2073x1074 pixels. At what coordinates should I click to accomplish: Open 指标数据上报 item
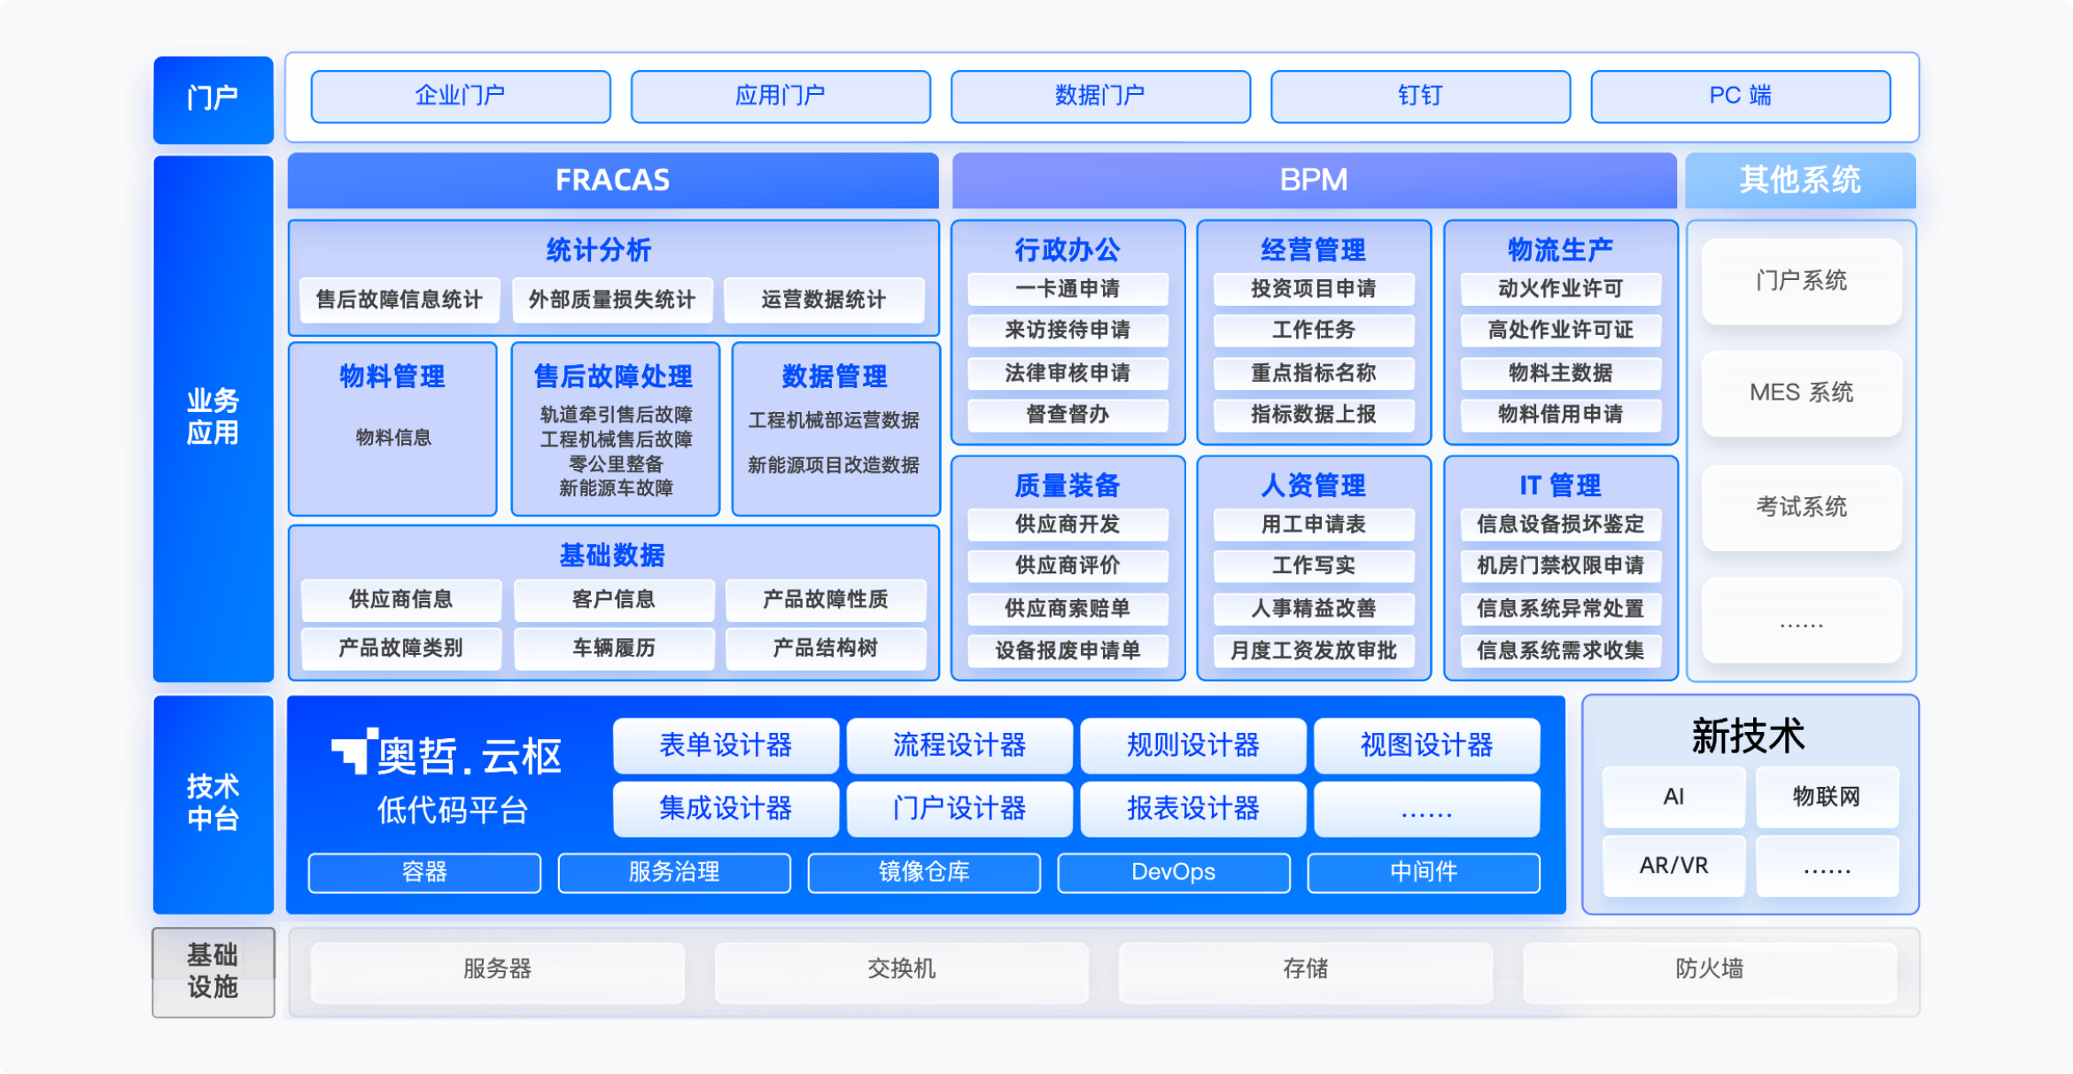[x=1314, y=415]
